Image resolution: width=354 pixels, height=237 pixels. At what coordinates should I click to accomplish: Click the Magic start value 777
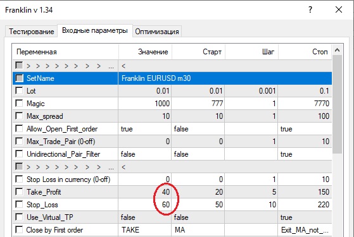click(x=198, y=104)
